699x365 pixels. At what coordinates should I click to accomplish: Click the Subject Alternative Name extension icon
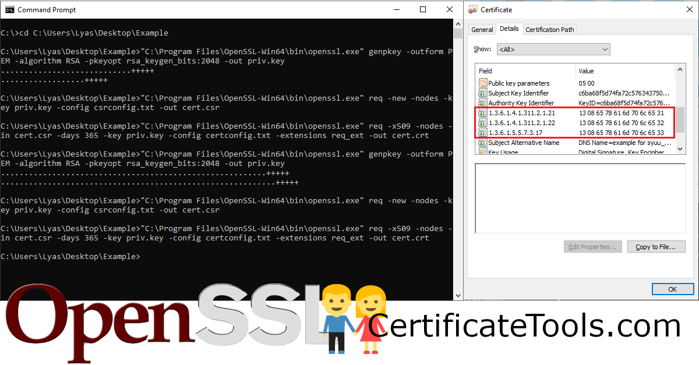click(x=482, y=143)
